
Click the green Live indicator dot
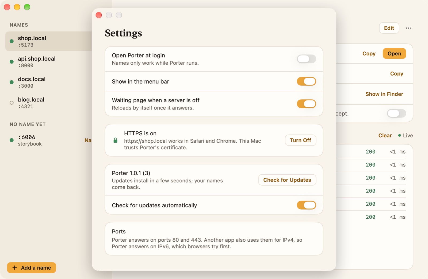tap(400, 135)
